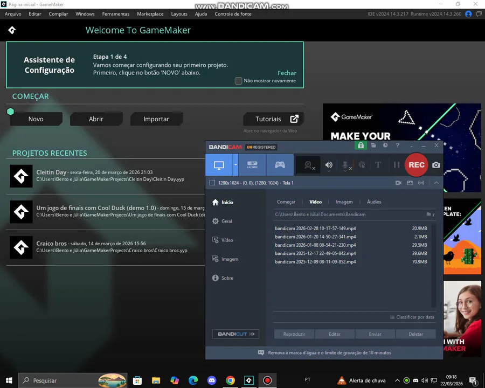Select Bandicam screen recording mode
This screenshot has height=388, width=485.
pos(219,165)
